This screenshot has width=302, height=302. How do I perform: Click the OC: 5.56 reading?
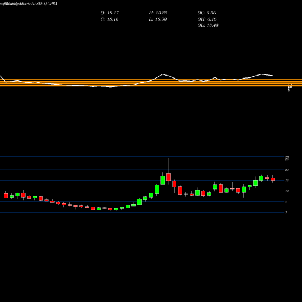click(x=207, y=13)
